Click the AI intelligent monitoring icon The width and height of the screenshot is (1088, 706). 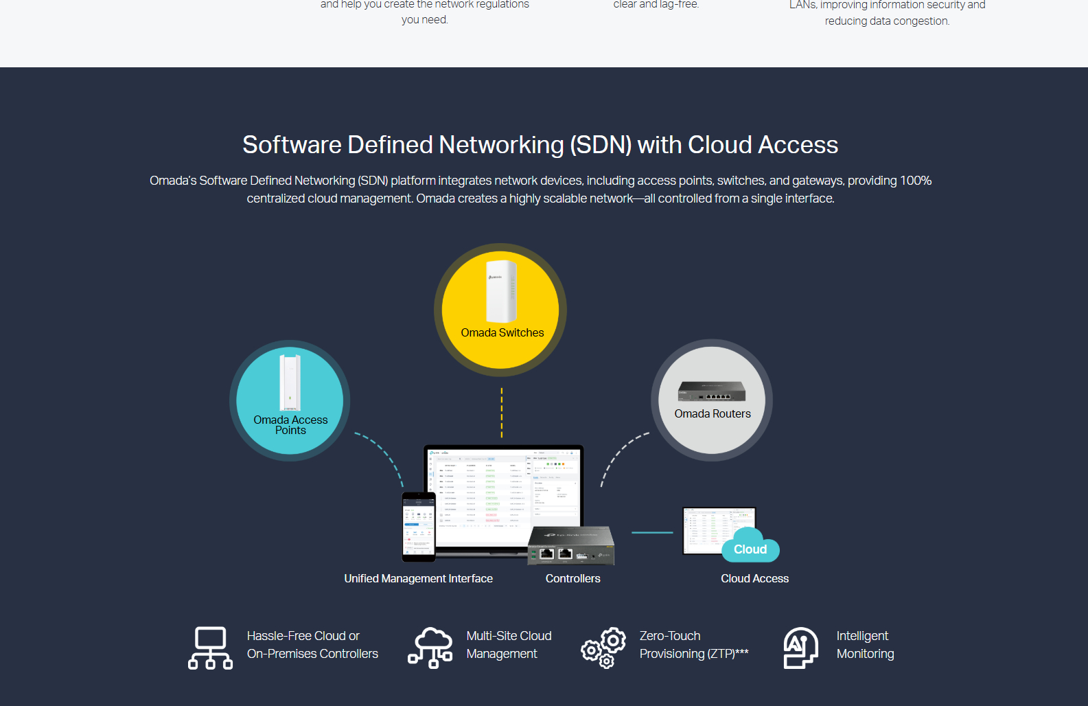[x=800, y=648]
